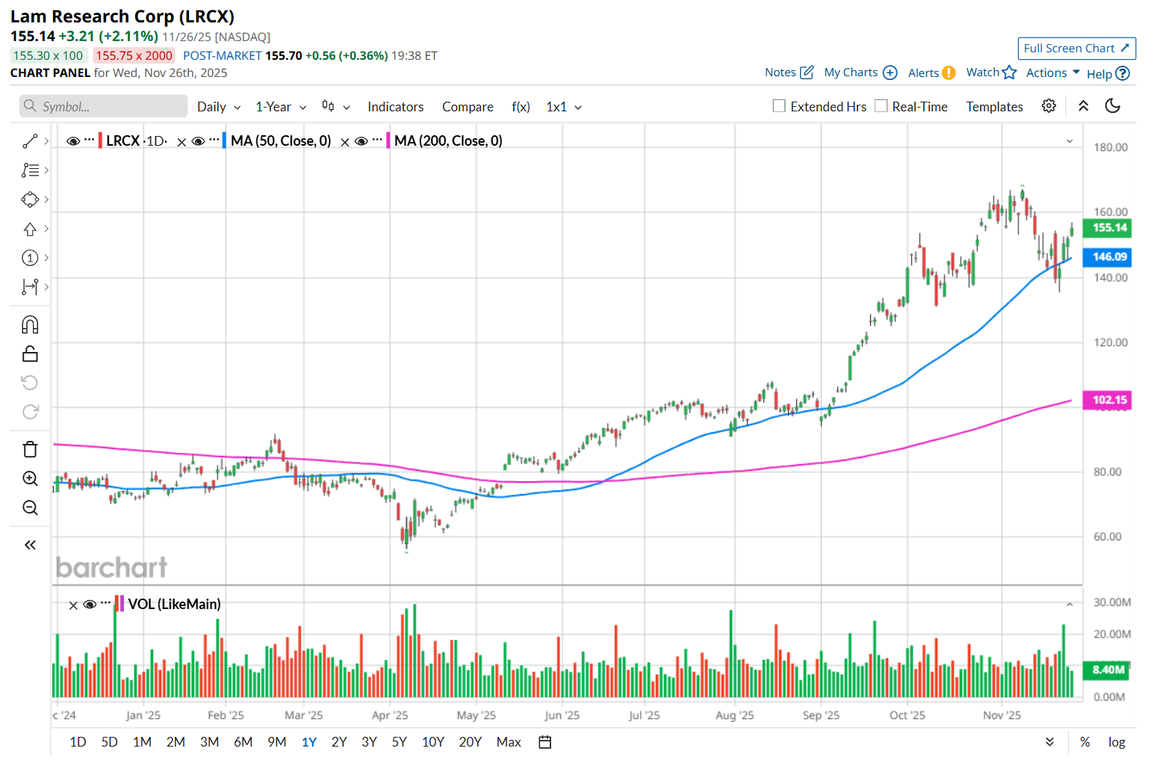Image resolution: width=1166 pixels, height=769 pixels.
Task: Click the lock drawings icon
Action: [x=30, y=353]
